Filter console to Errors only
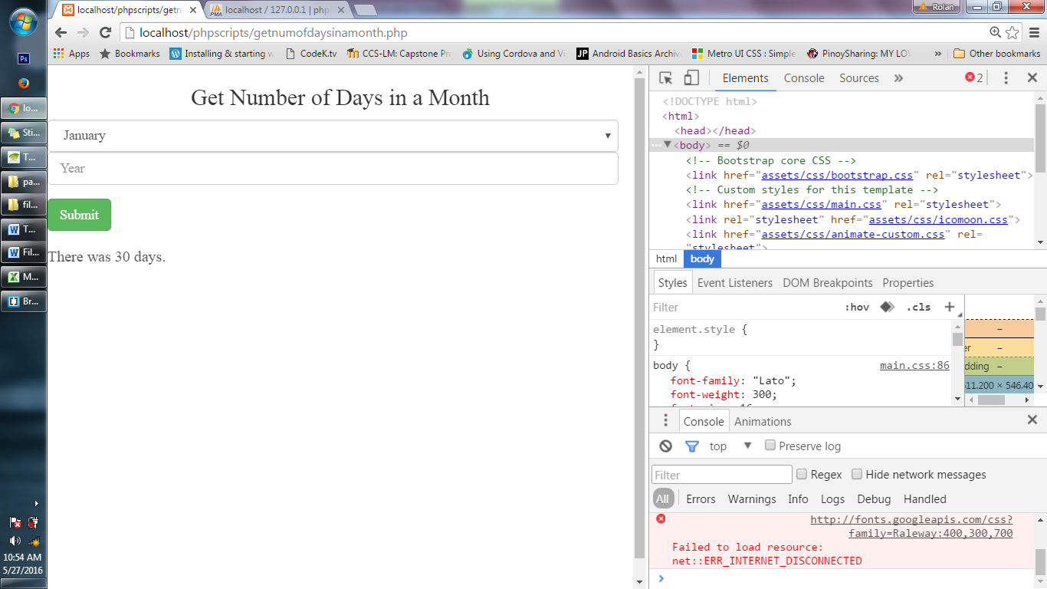 click(x=701, y=499)
